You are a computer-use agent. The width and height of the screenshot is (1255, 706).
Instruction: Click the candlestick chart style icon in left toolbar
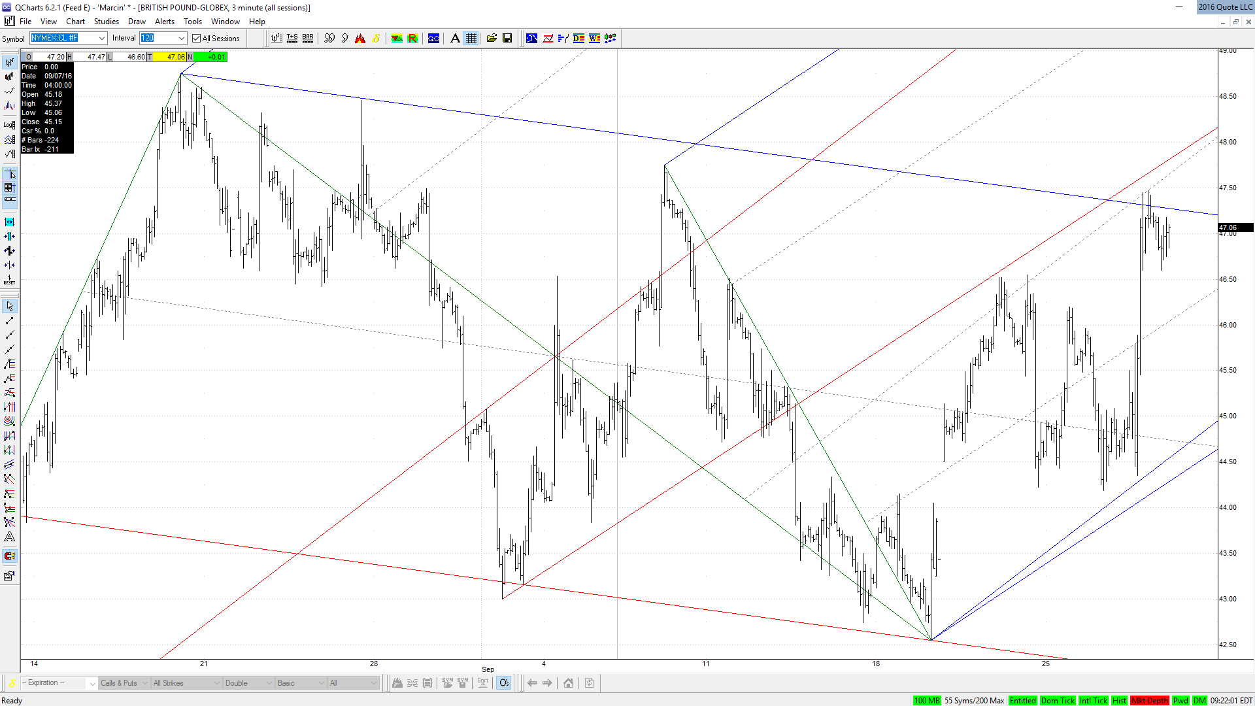tap(10, 76)
